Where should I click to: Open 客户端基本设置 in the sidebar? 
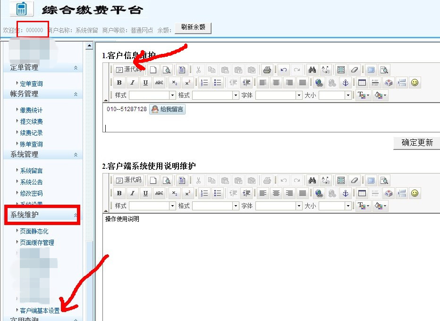[x=40, y=311]
